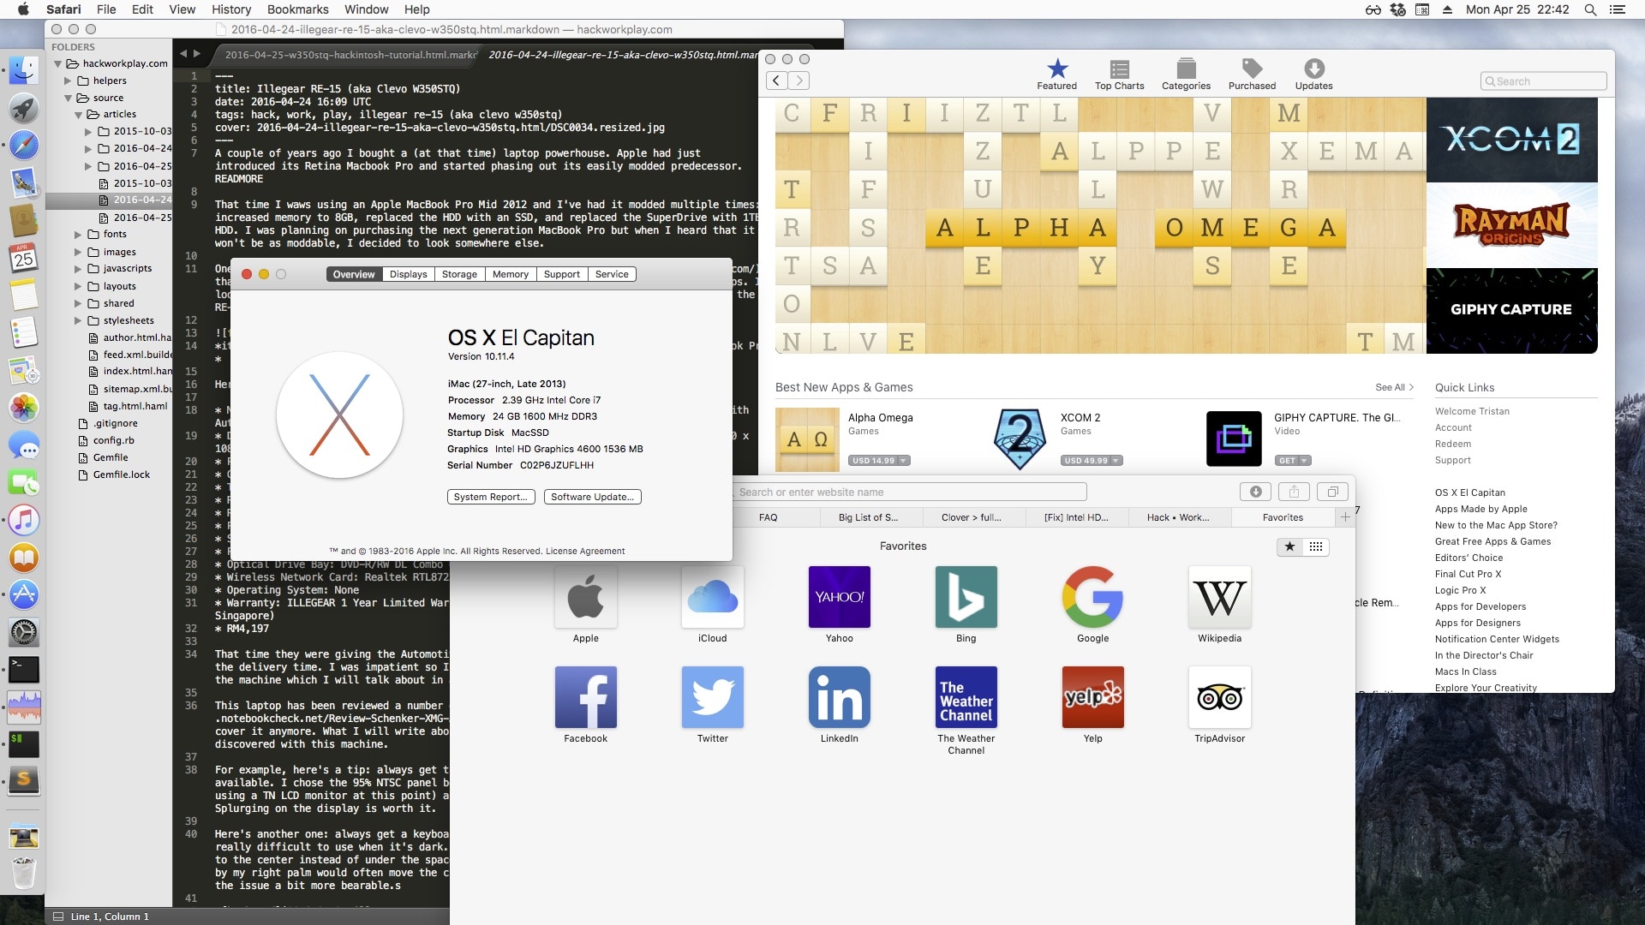This screenshot has height=925, width=1645.
Task: Show downloads in the Safari toolbar
Action: click(1255, 492)
